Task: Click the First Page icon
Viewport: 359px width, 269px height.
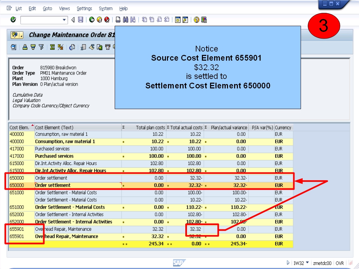Action: click(x=144, y=20)
